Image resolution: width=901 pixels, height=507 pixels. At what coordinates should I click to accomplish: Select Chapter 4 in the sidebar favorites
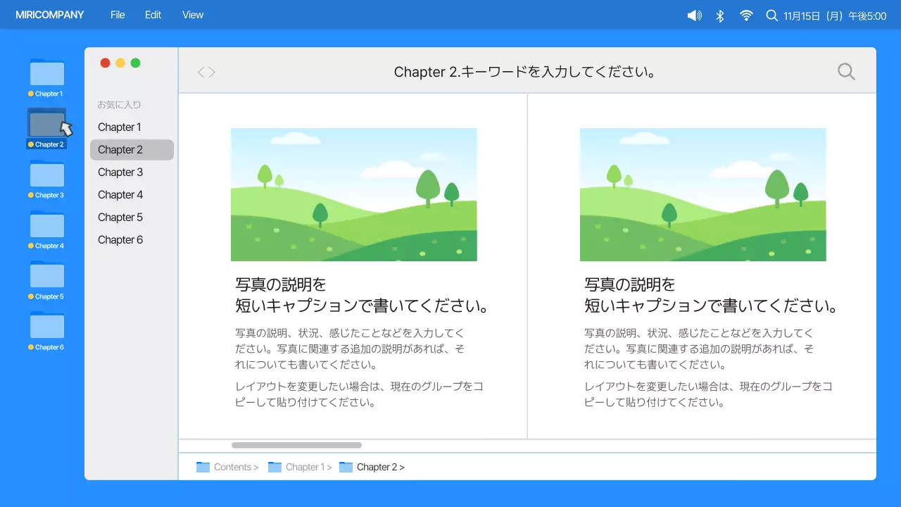pyautogui.click(x=120, y=194)
